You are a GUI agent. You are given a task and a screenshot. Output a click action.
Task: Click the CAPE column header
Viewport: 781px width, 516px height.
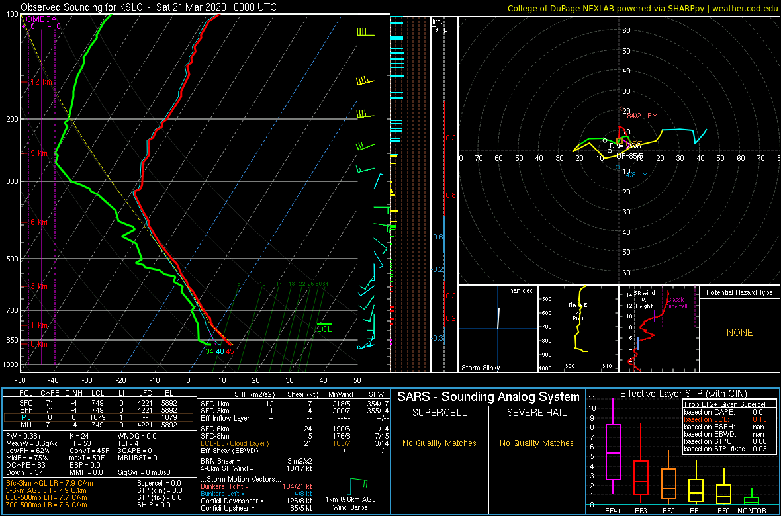tap(50, 394)
